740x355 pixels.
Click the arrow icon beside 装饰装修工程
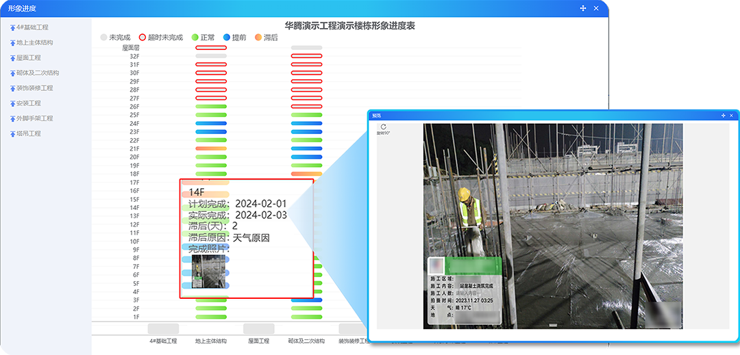tap(13, 88)
